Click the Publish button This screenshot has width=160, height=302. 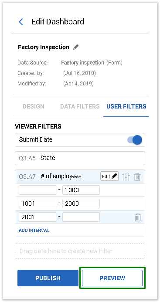(48, 278)
